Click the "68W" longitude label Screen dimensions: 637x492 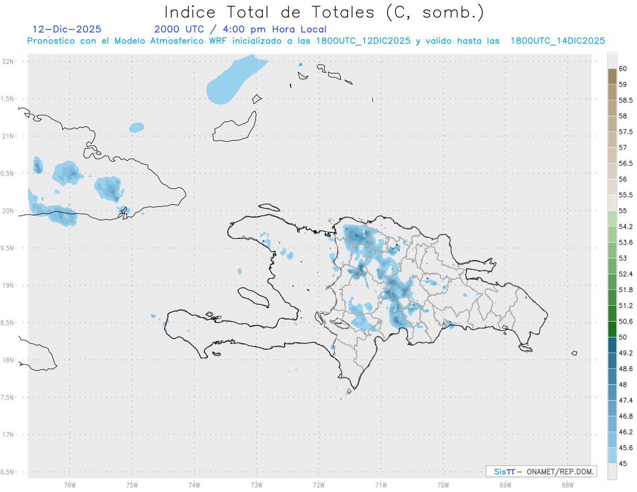point(567,485)
